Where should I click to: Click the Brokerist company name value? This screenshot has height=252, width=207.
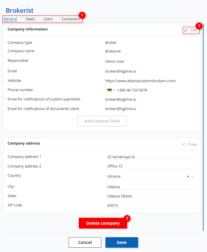pyautogui.click(x=113, y=51)
